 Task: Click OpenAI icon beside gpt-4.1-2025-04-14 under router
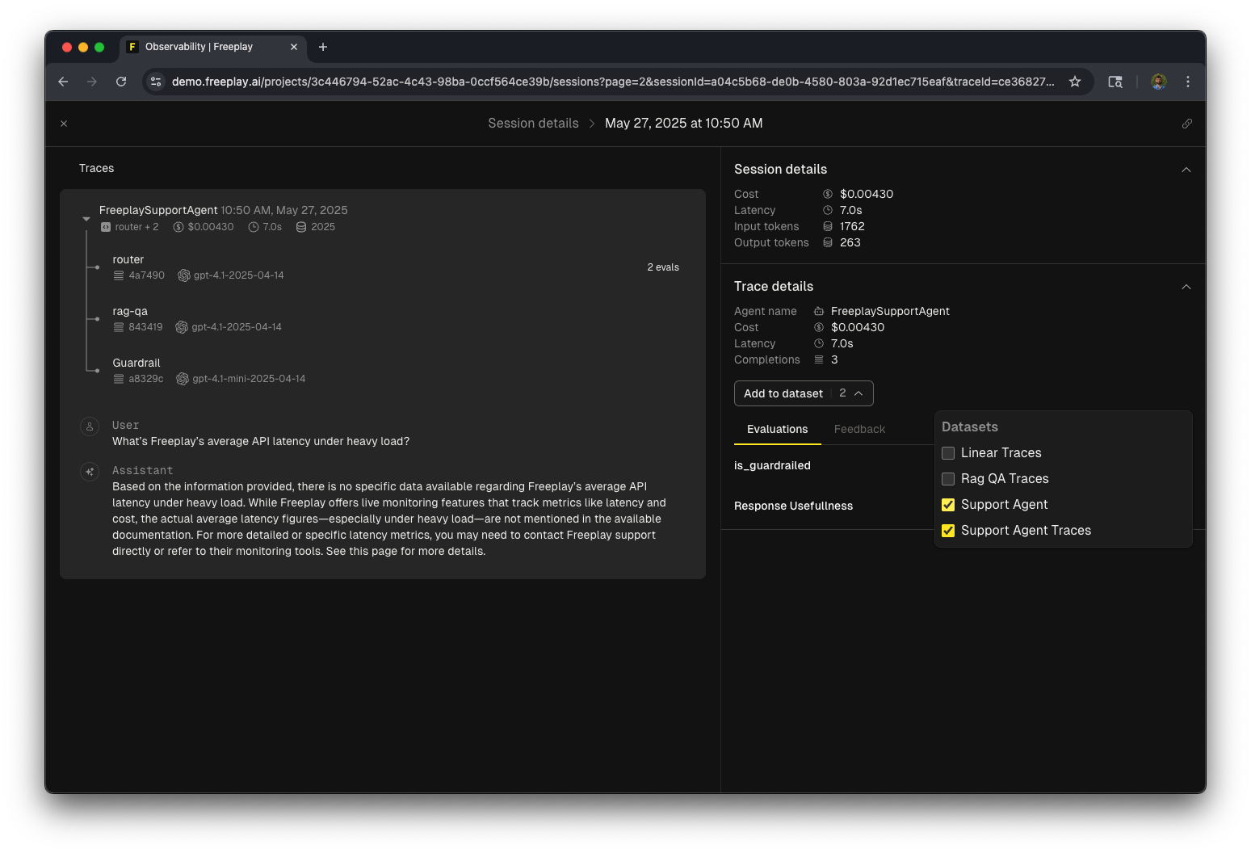tap(184, 275)
